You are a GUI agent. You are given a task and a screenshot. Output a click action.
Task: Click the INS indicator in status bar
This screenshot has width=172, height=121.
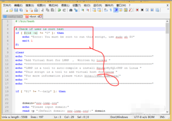pos(162,117)
